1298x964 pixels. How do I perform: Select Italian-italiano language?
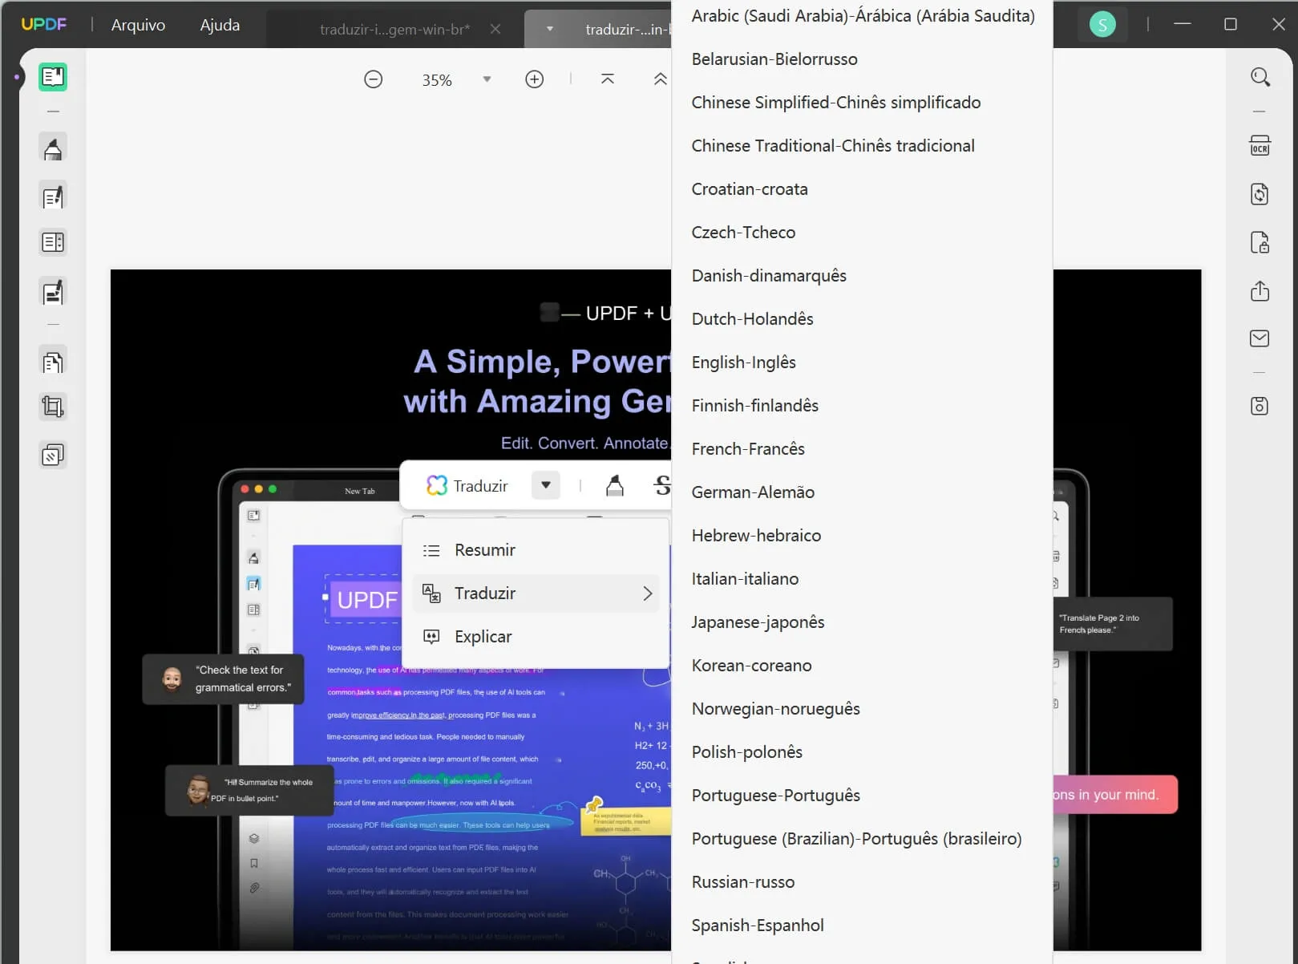[x=862, y=579]
